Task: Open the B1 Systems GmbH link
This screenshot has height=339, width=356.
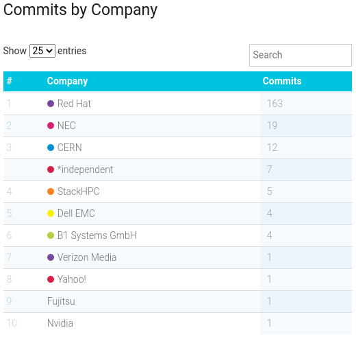Action: pyautogui.click(x=97, y=235)
